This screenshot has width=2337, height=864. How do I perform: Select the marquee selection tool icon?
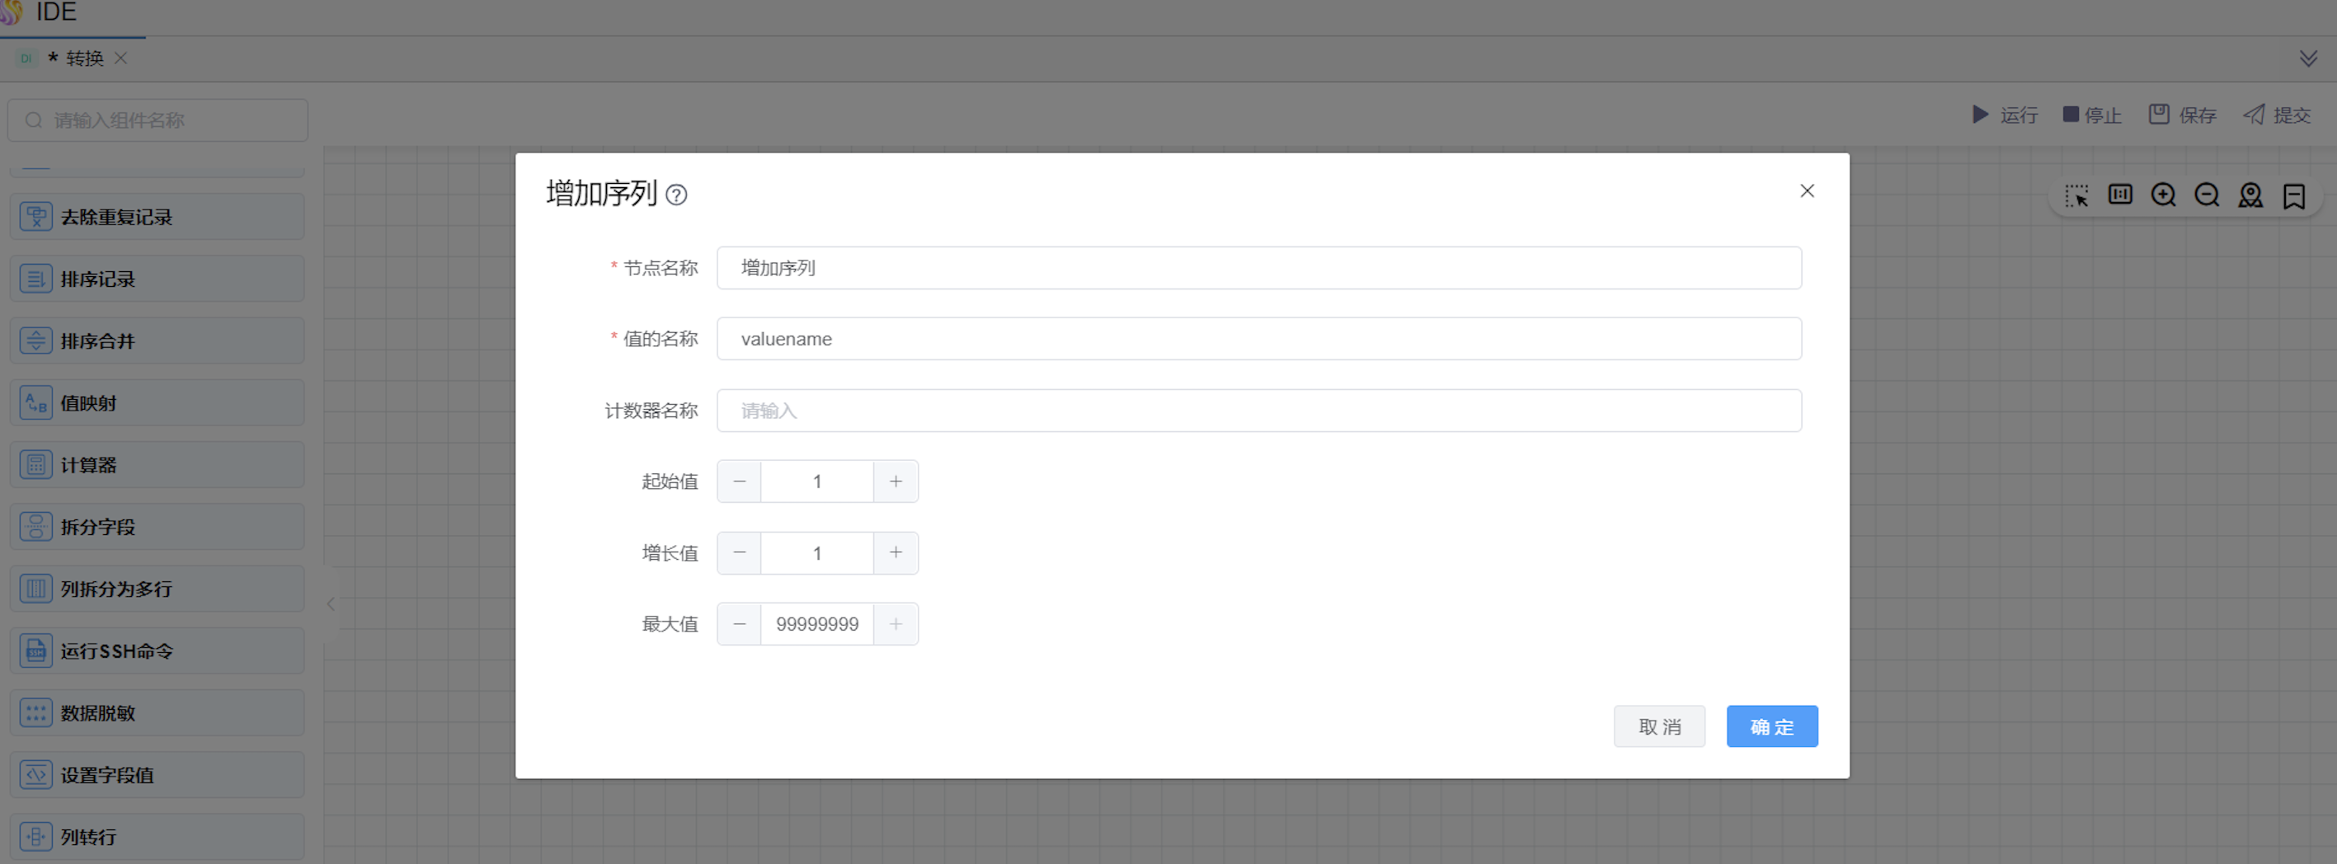[x=2076, y=196]
